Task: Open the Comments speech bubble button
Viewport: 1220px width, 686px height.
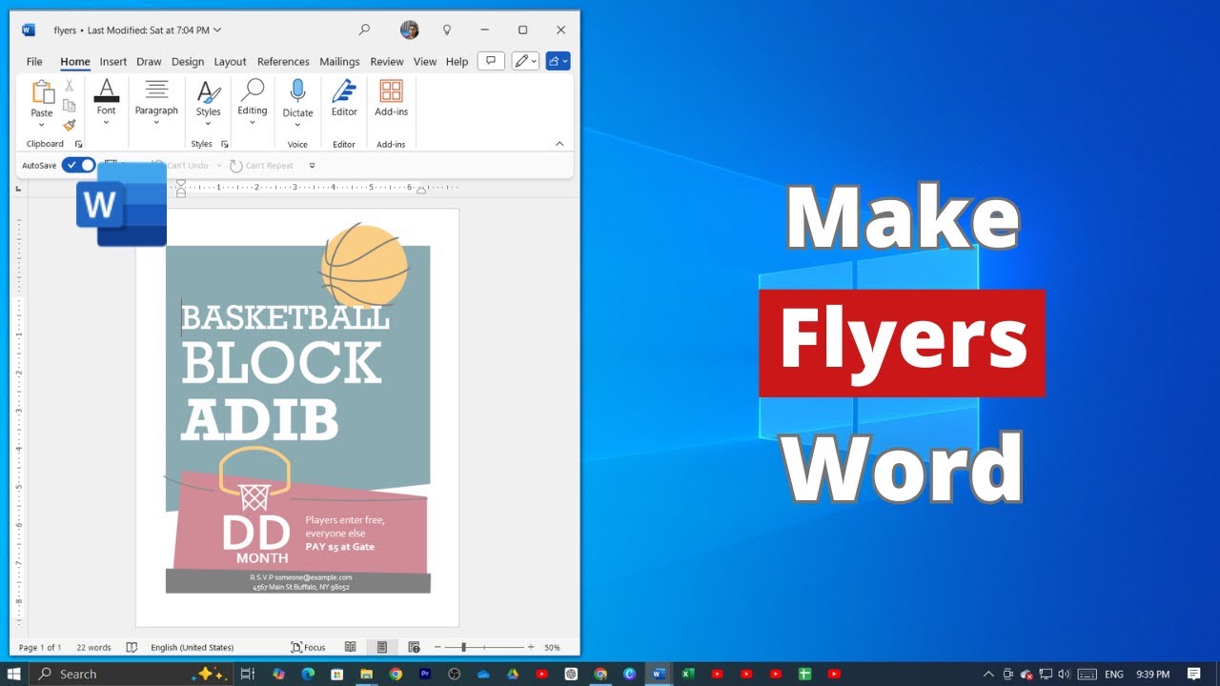Action: point(491,61)
